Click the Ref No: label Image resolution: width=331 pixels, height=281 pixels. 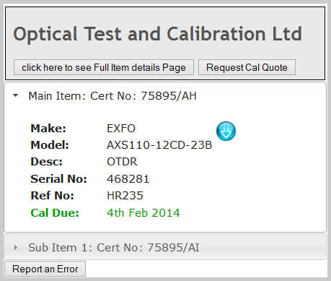(52, 196)
